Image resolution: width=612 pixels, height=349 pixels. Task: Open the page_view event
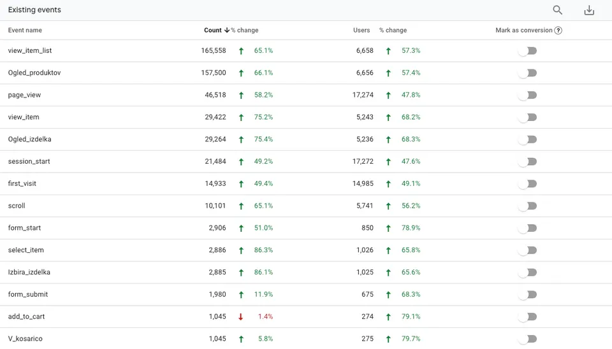point(24,95)
